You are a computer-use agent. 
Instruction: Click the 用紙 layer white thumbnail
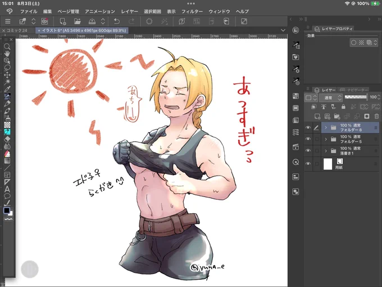328,164
